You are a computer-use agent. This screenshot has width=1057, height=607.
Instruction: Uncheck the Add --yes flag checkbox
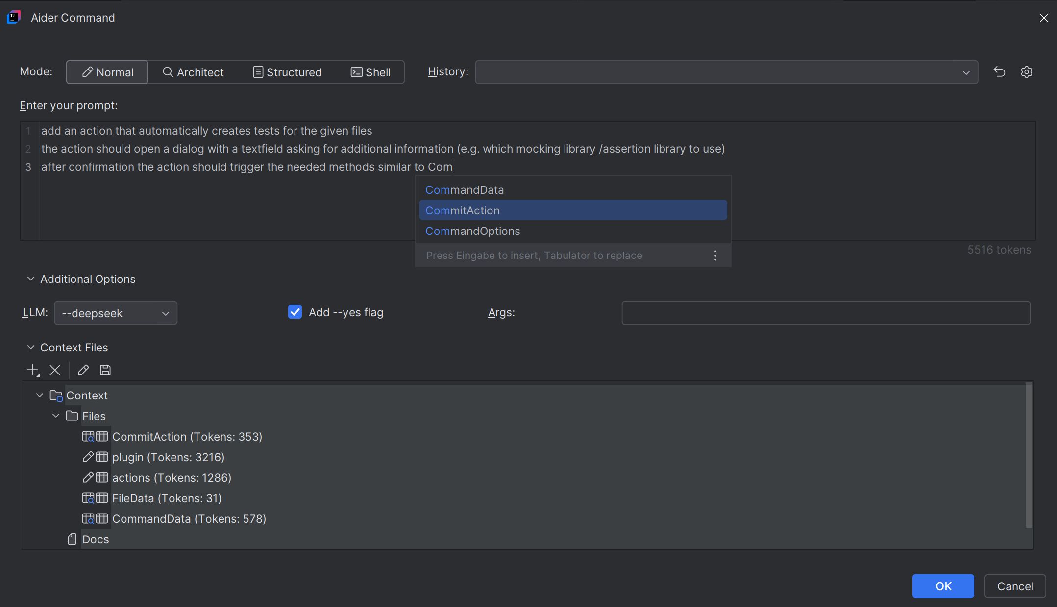click(x=295, y=312)
